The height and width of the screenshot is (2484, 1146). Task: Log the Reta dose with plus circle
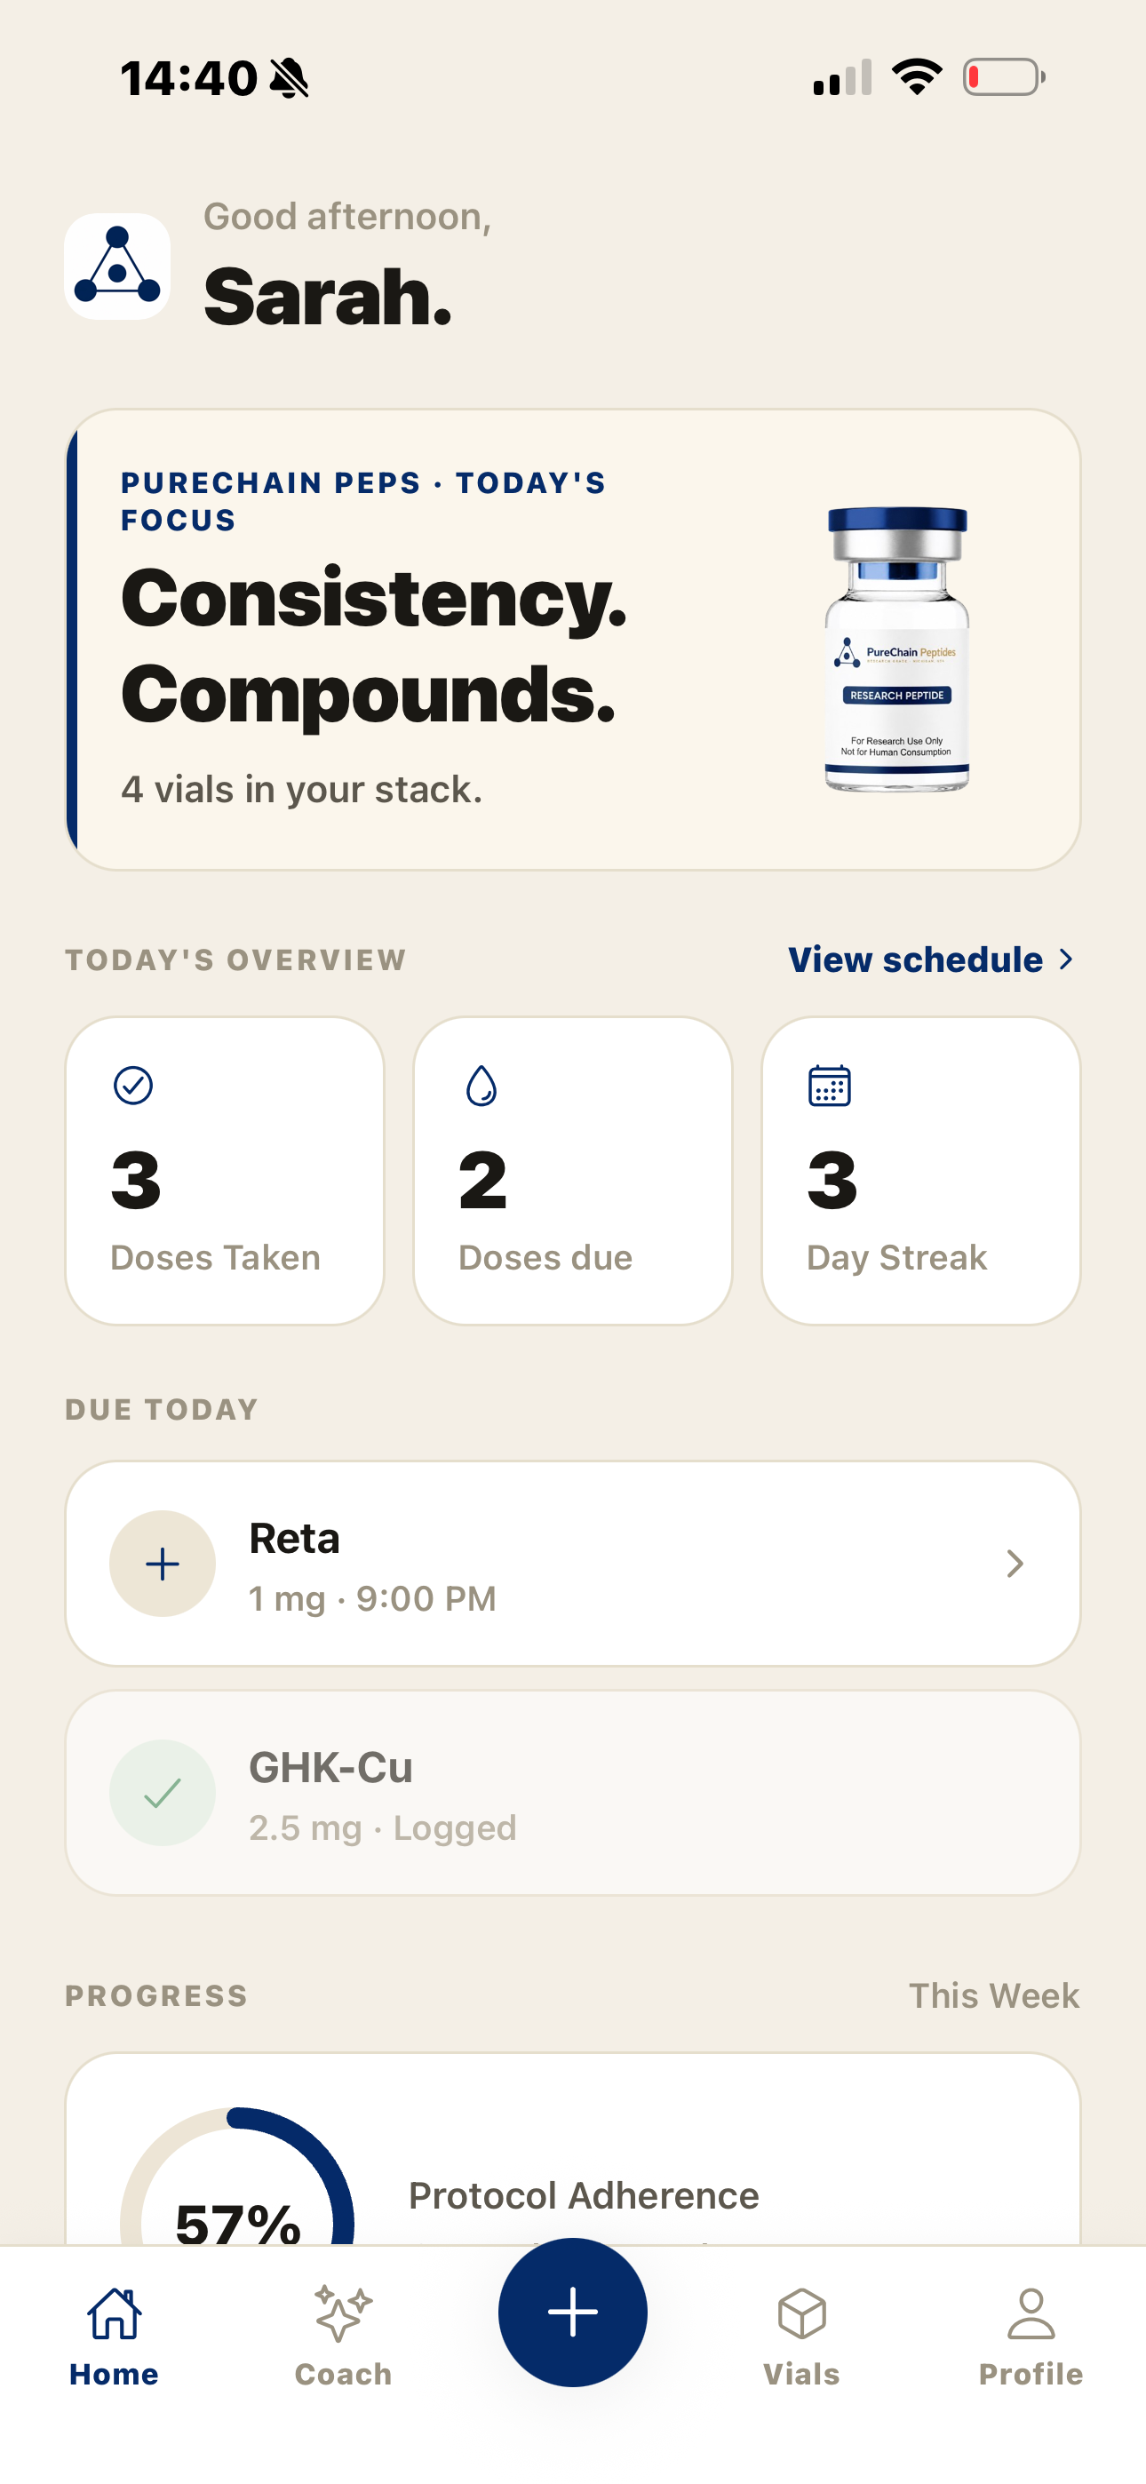162,1563
